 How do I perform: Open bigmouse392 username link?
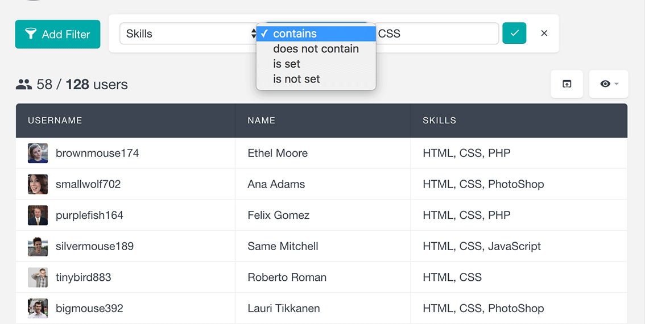tap(89, 309)
